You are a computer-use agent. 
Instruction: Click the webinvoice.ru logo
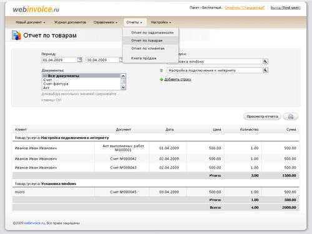point(36,9)
